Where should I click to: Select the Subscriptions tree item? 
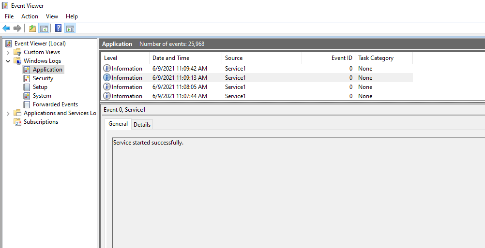pos(41,122)
